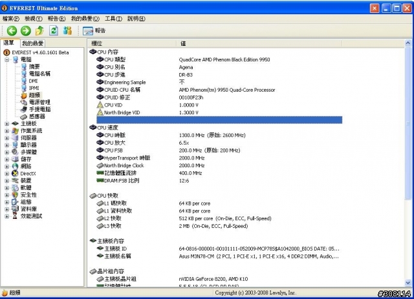This screenshot has width=414, height=299.
Task: Open the 我的最愛 menu
Action: click(85, 19)
